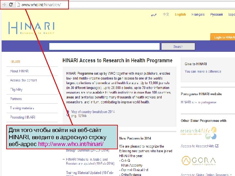The width and height of the screenshot is (235, 176).
Task: Reload the page with refresh icon
Action: [x=11, y=5]
